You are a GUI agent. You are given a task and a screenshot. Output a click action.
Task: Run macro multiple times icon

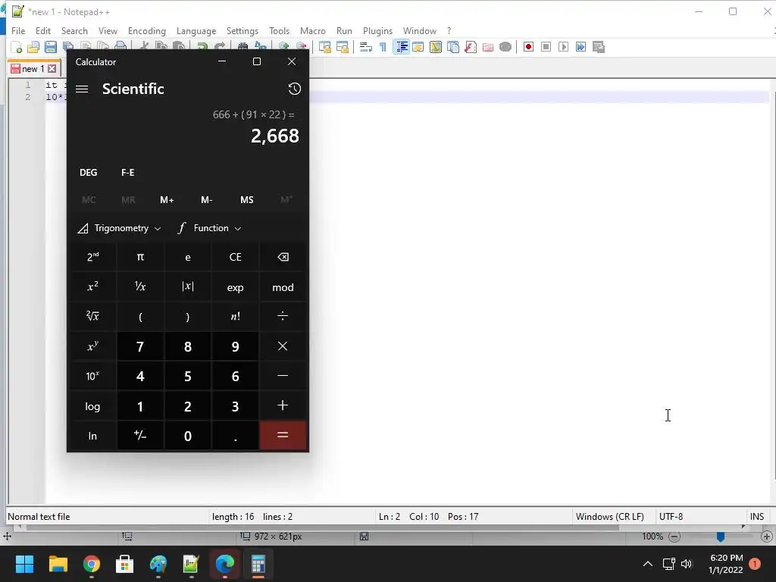click(581, 47)
